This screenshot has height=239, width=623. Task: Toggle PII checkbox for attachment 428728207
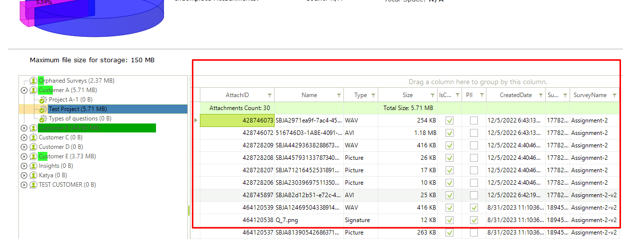coord(474,170)
